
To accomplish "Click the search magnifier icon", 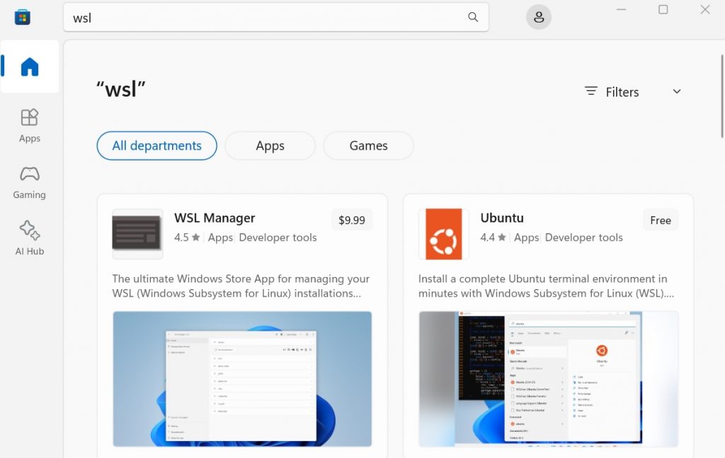I will pos(473,18).
